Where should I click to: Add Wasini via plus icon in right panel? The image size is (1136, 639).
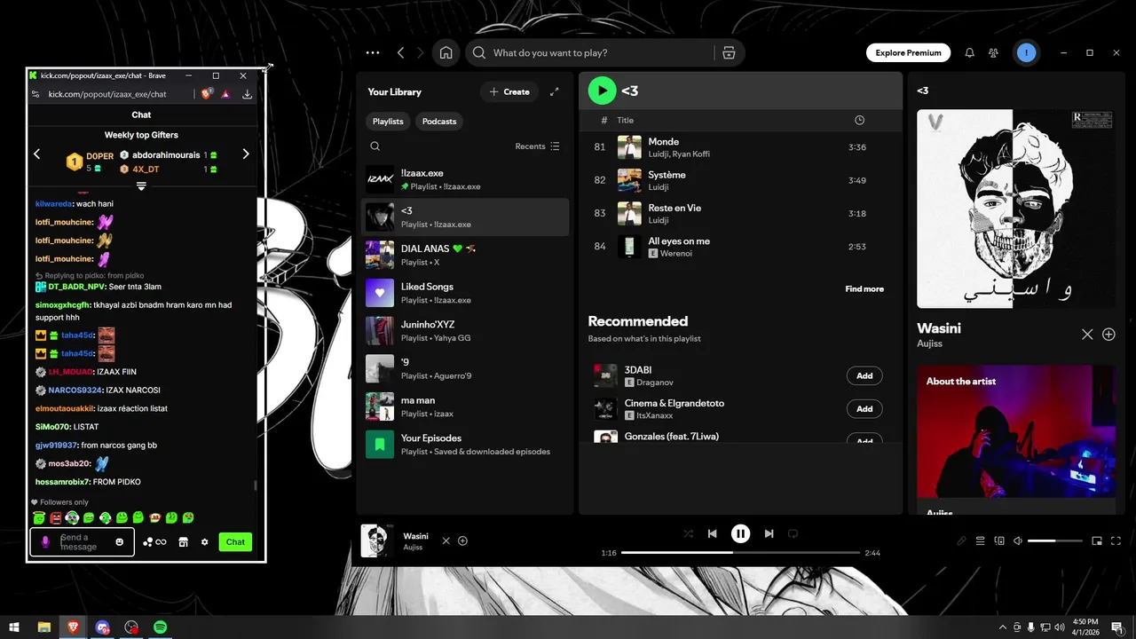point(1108,335)
